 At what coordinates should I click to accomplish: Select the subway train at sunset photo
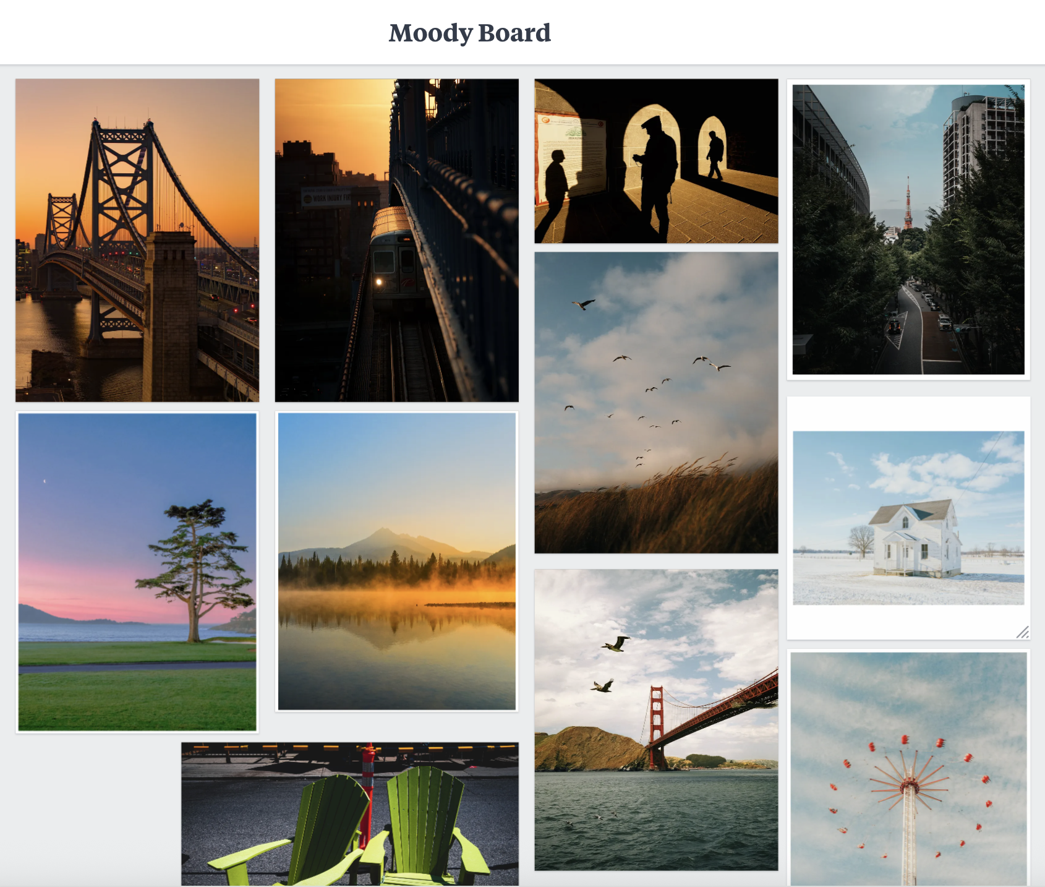pyautogui.click(x=397, y=240)
